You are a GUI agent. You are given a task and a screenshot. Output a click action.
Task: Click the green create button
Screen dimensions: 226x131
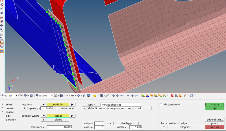pos(215,105)
